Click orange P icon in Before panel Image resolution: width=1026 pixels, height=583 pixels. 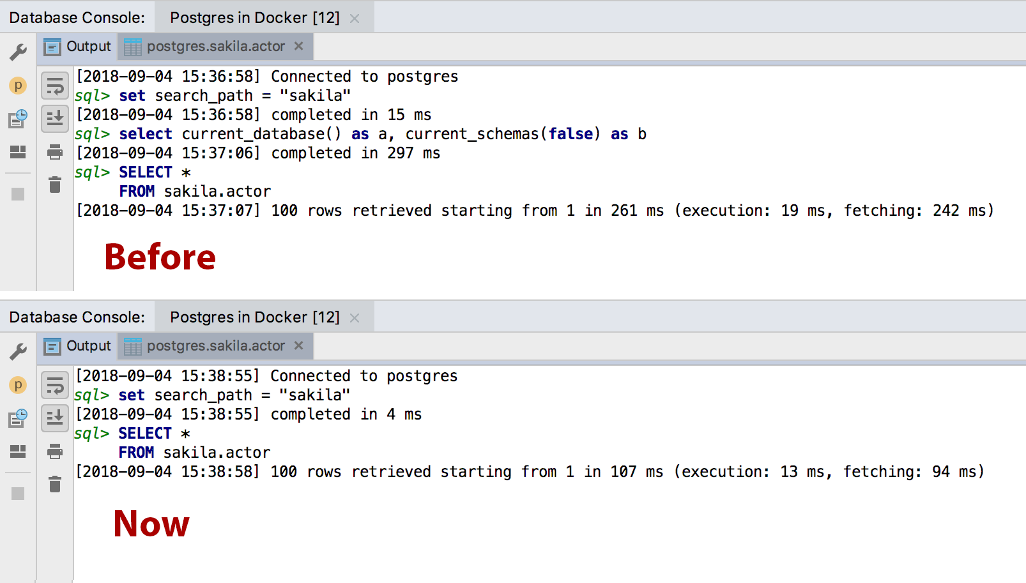[x=18, y=86]
